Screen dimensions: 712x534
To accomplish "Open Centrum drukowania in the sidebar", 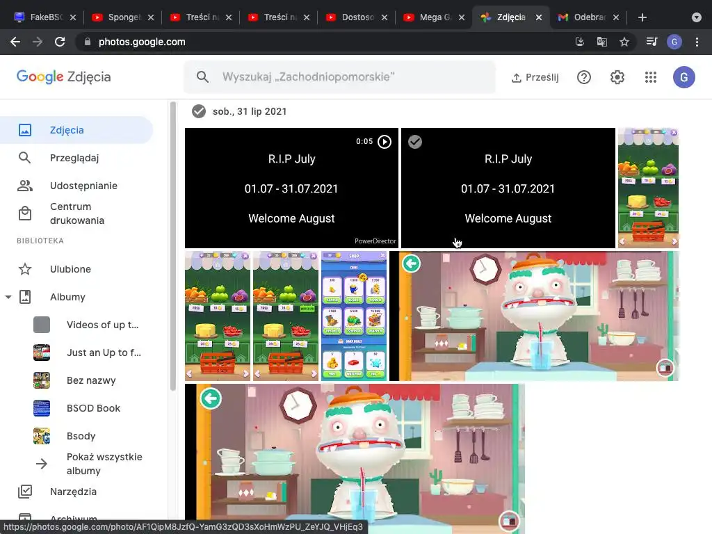I will coord(76,213).
